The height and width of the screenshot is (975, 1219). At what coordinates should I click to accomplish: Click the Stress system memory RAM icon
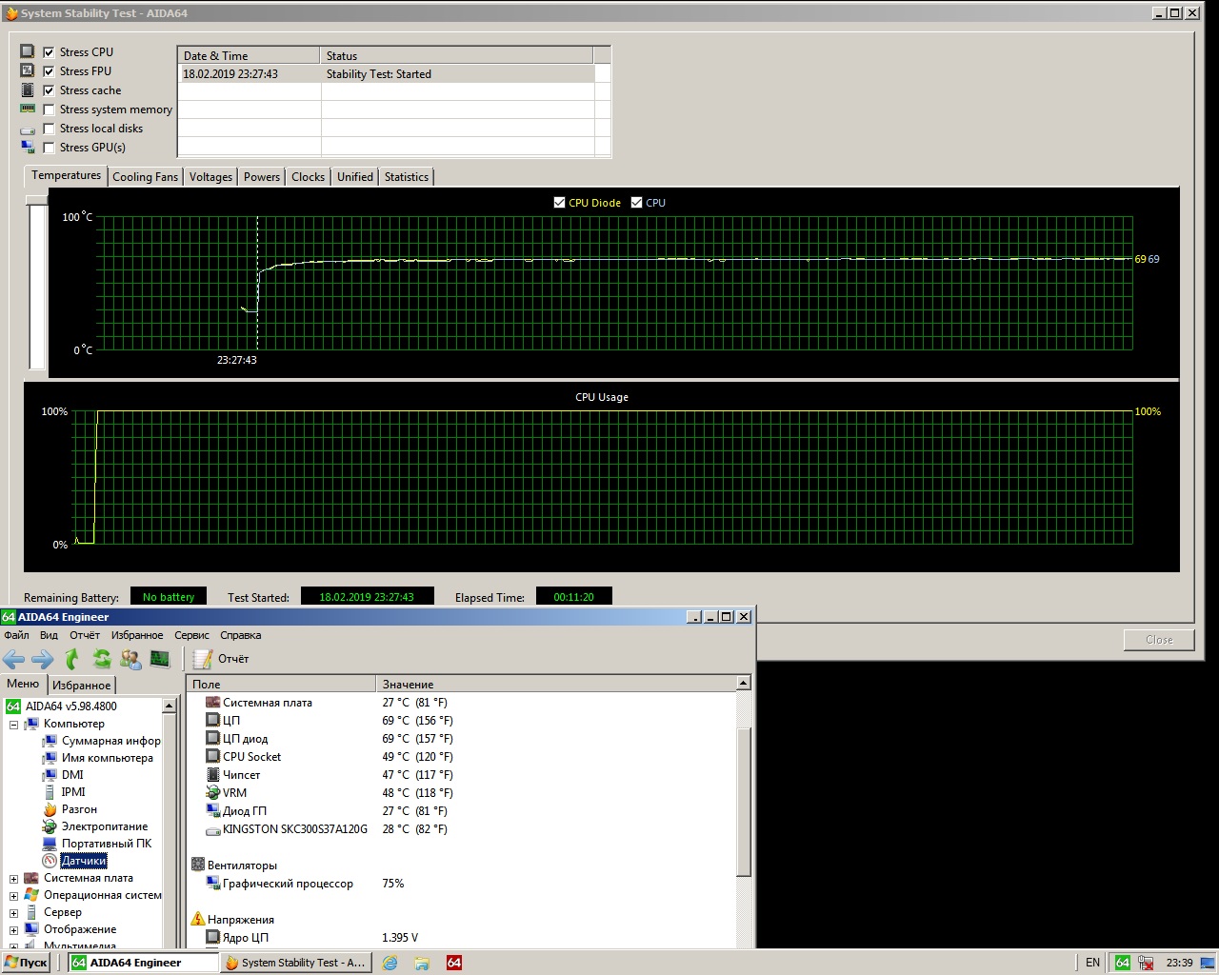point(28,109)
